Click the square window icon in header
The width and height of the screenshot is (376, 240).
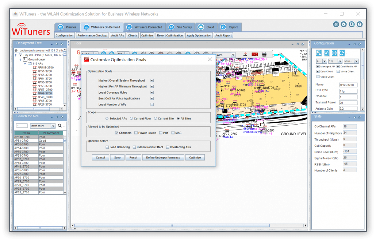pyautogui.click(x=352, y=24)
